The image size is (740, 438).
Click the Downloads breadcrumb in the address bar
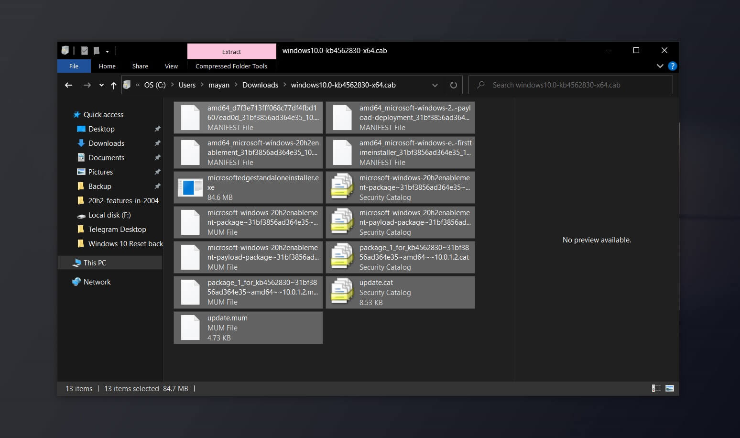click(x=260, y=85)
